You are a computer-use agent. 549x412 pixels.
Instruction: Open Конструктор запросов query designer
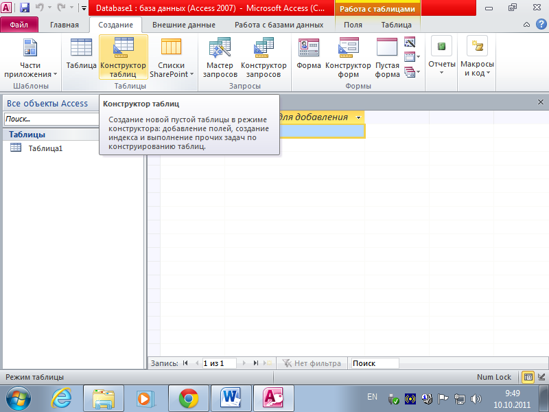click(264, 58)
